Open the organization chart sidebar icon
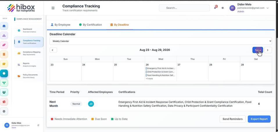 click(x=4, y=35)
